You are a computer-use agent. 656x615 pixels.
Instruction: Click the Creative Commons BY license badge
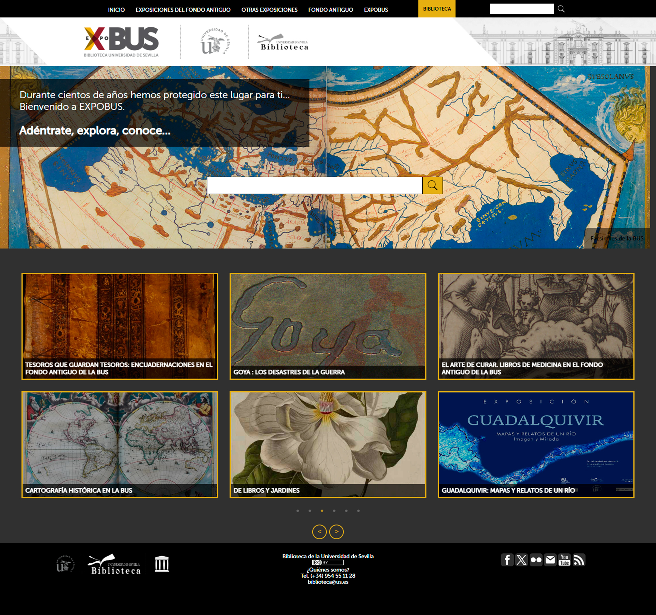pos(328,562)
